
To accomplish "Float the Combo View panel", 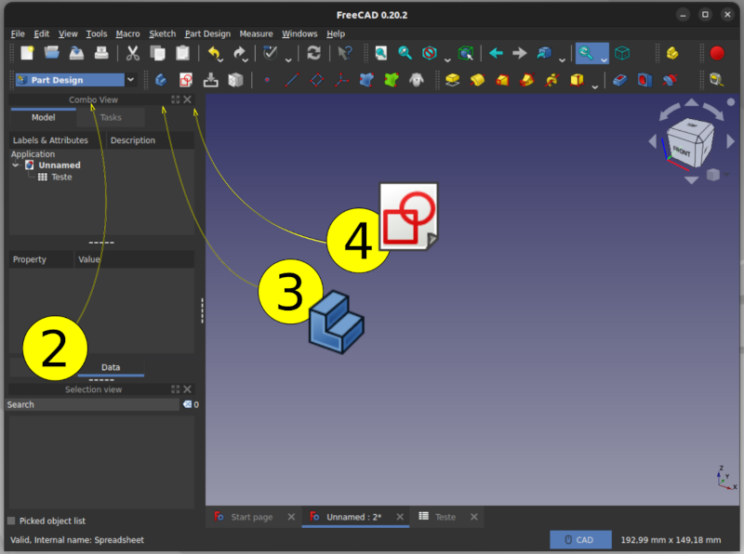I will (176, 99).
